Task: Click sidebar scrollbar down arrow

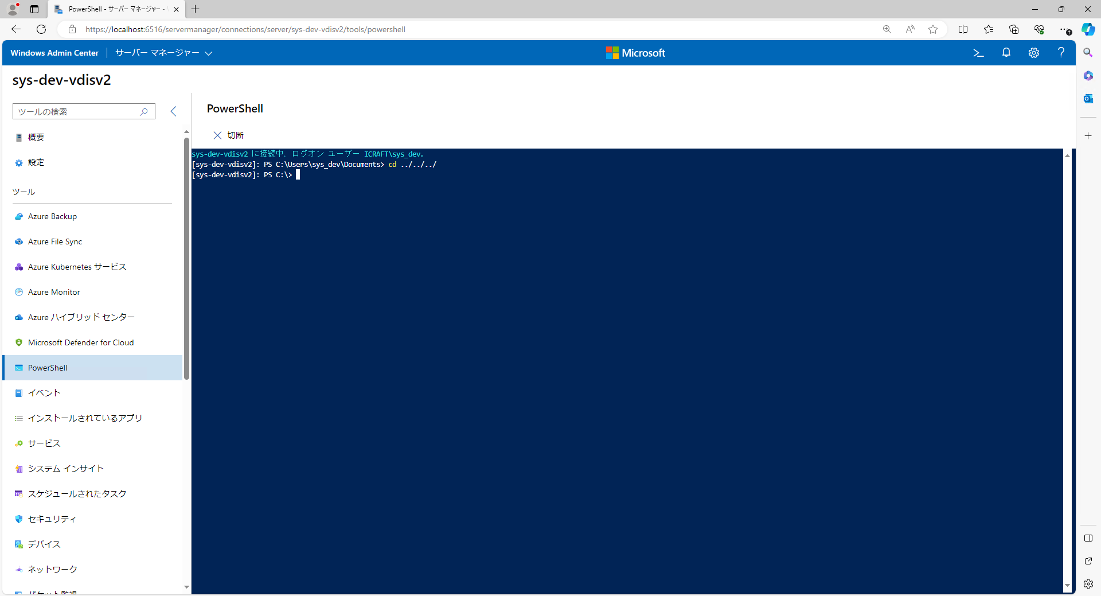Action: [x=186, y=587]
